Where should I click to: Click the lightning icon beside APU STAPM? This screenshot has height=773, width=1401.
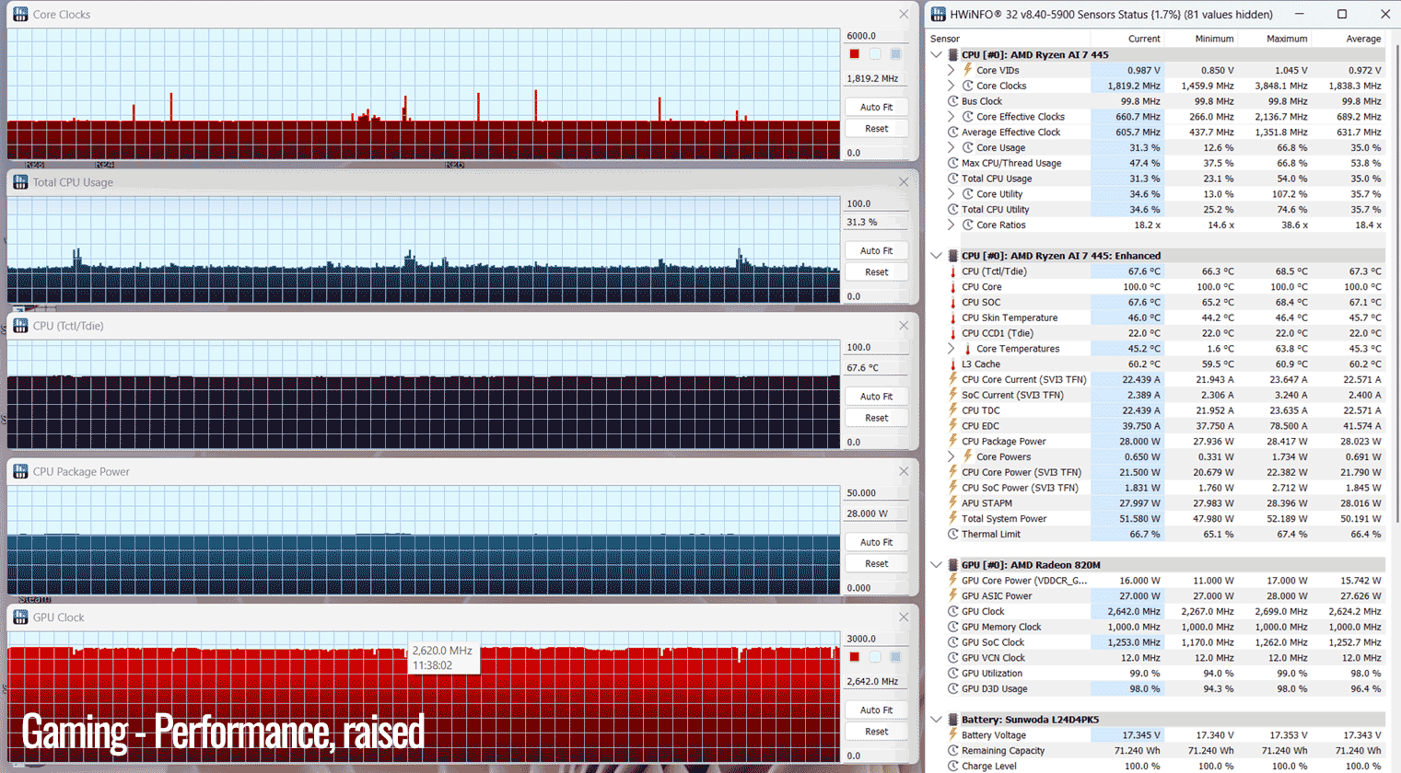[x=953, y=503]
